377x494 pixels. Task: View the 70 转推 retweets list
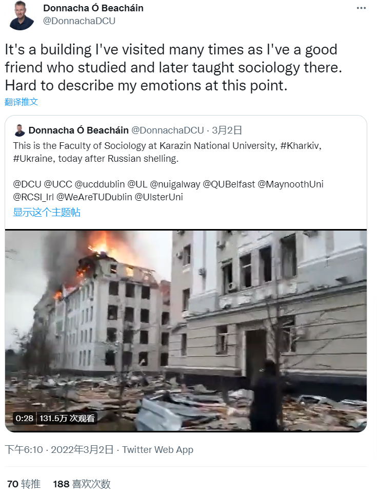coord(24,484)
